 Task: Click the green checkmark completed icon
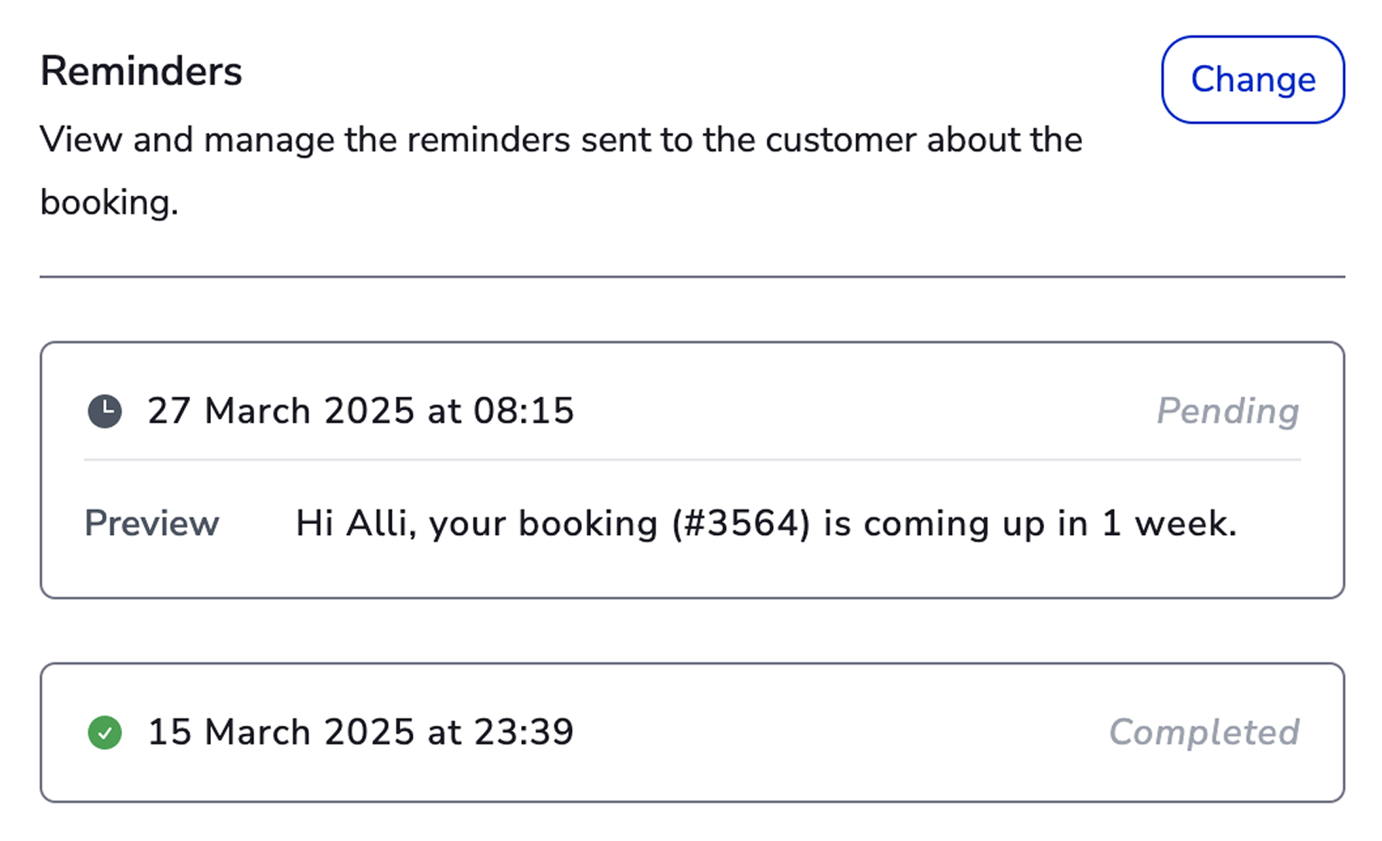coord(104,733)
